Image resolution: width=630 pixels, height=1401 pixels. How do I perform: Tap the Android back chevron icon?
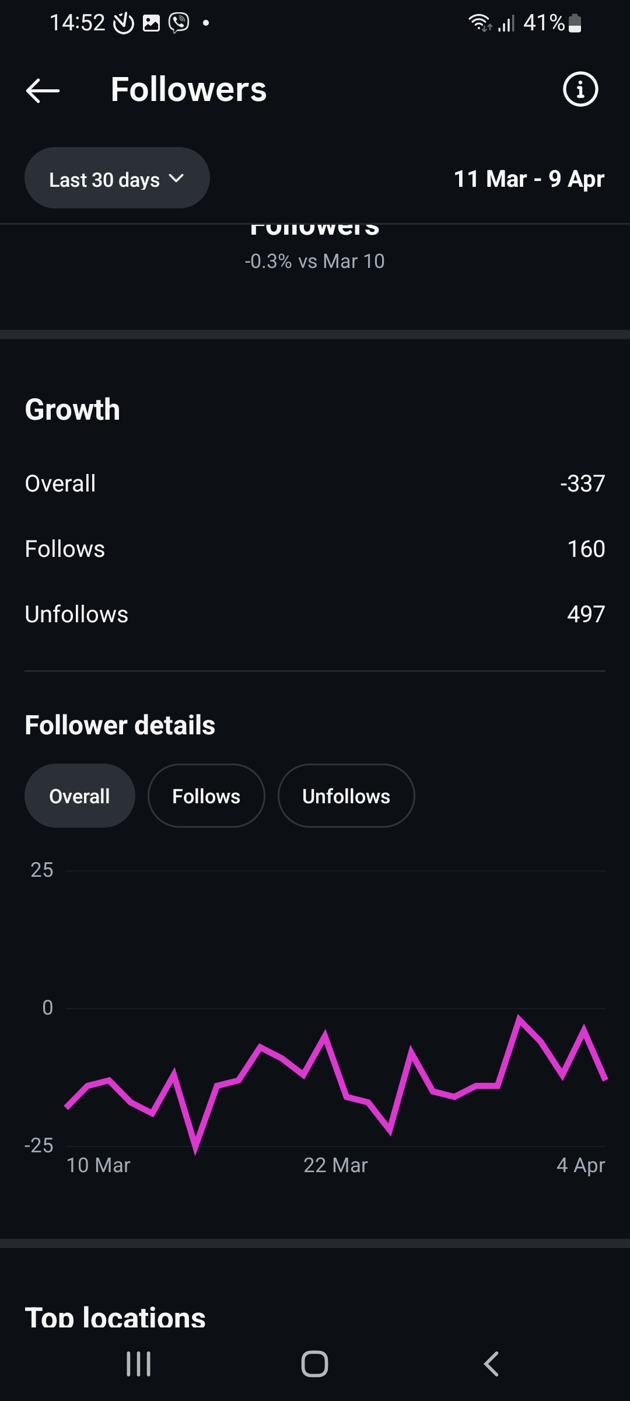point(491,1364)
